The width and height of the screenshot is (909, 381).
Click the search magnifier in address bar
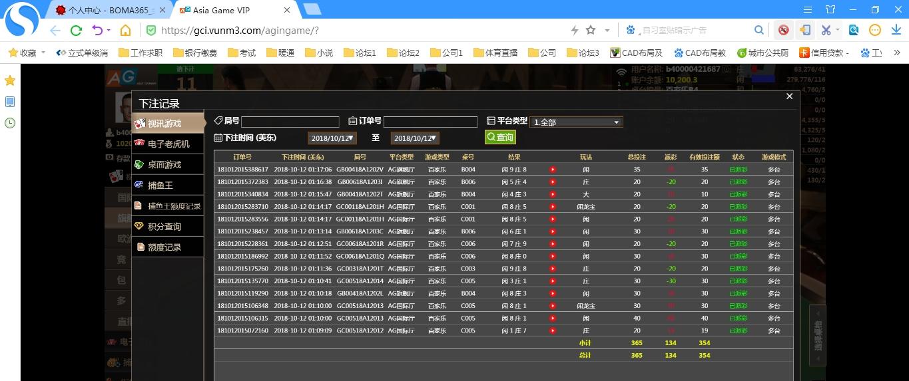click(x=758, y=31)
